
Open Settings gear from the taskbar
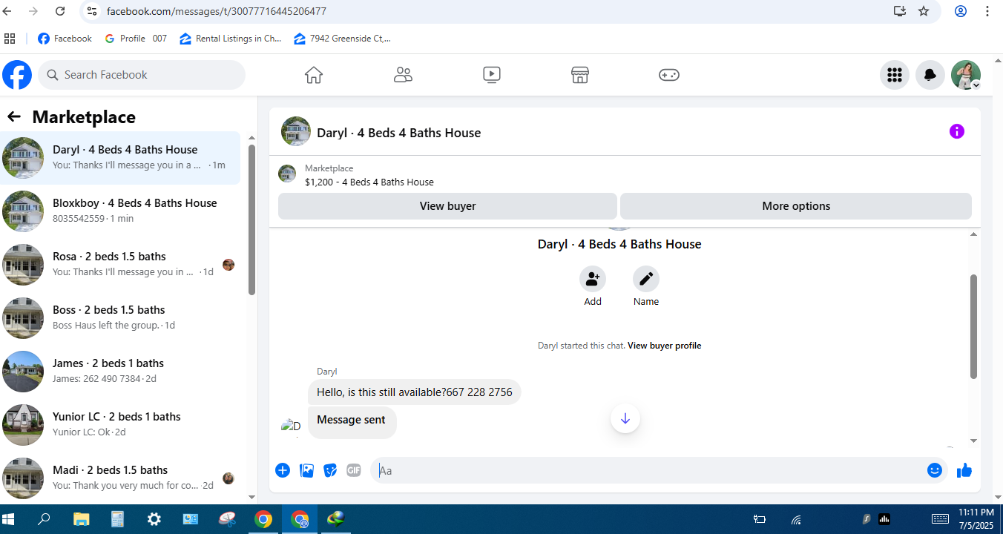[154, 519]
